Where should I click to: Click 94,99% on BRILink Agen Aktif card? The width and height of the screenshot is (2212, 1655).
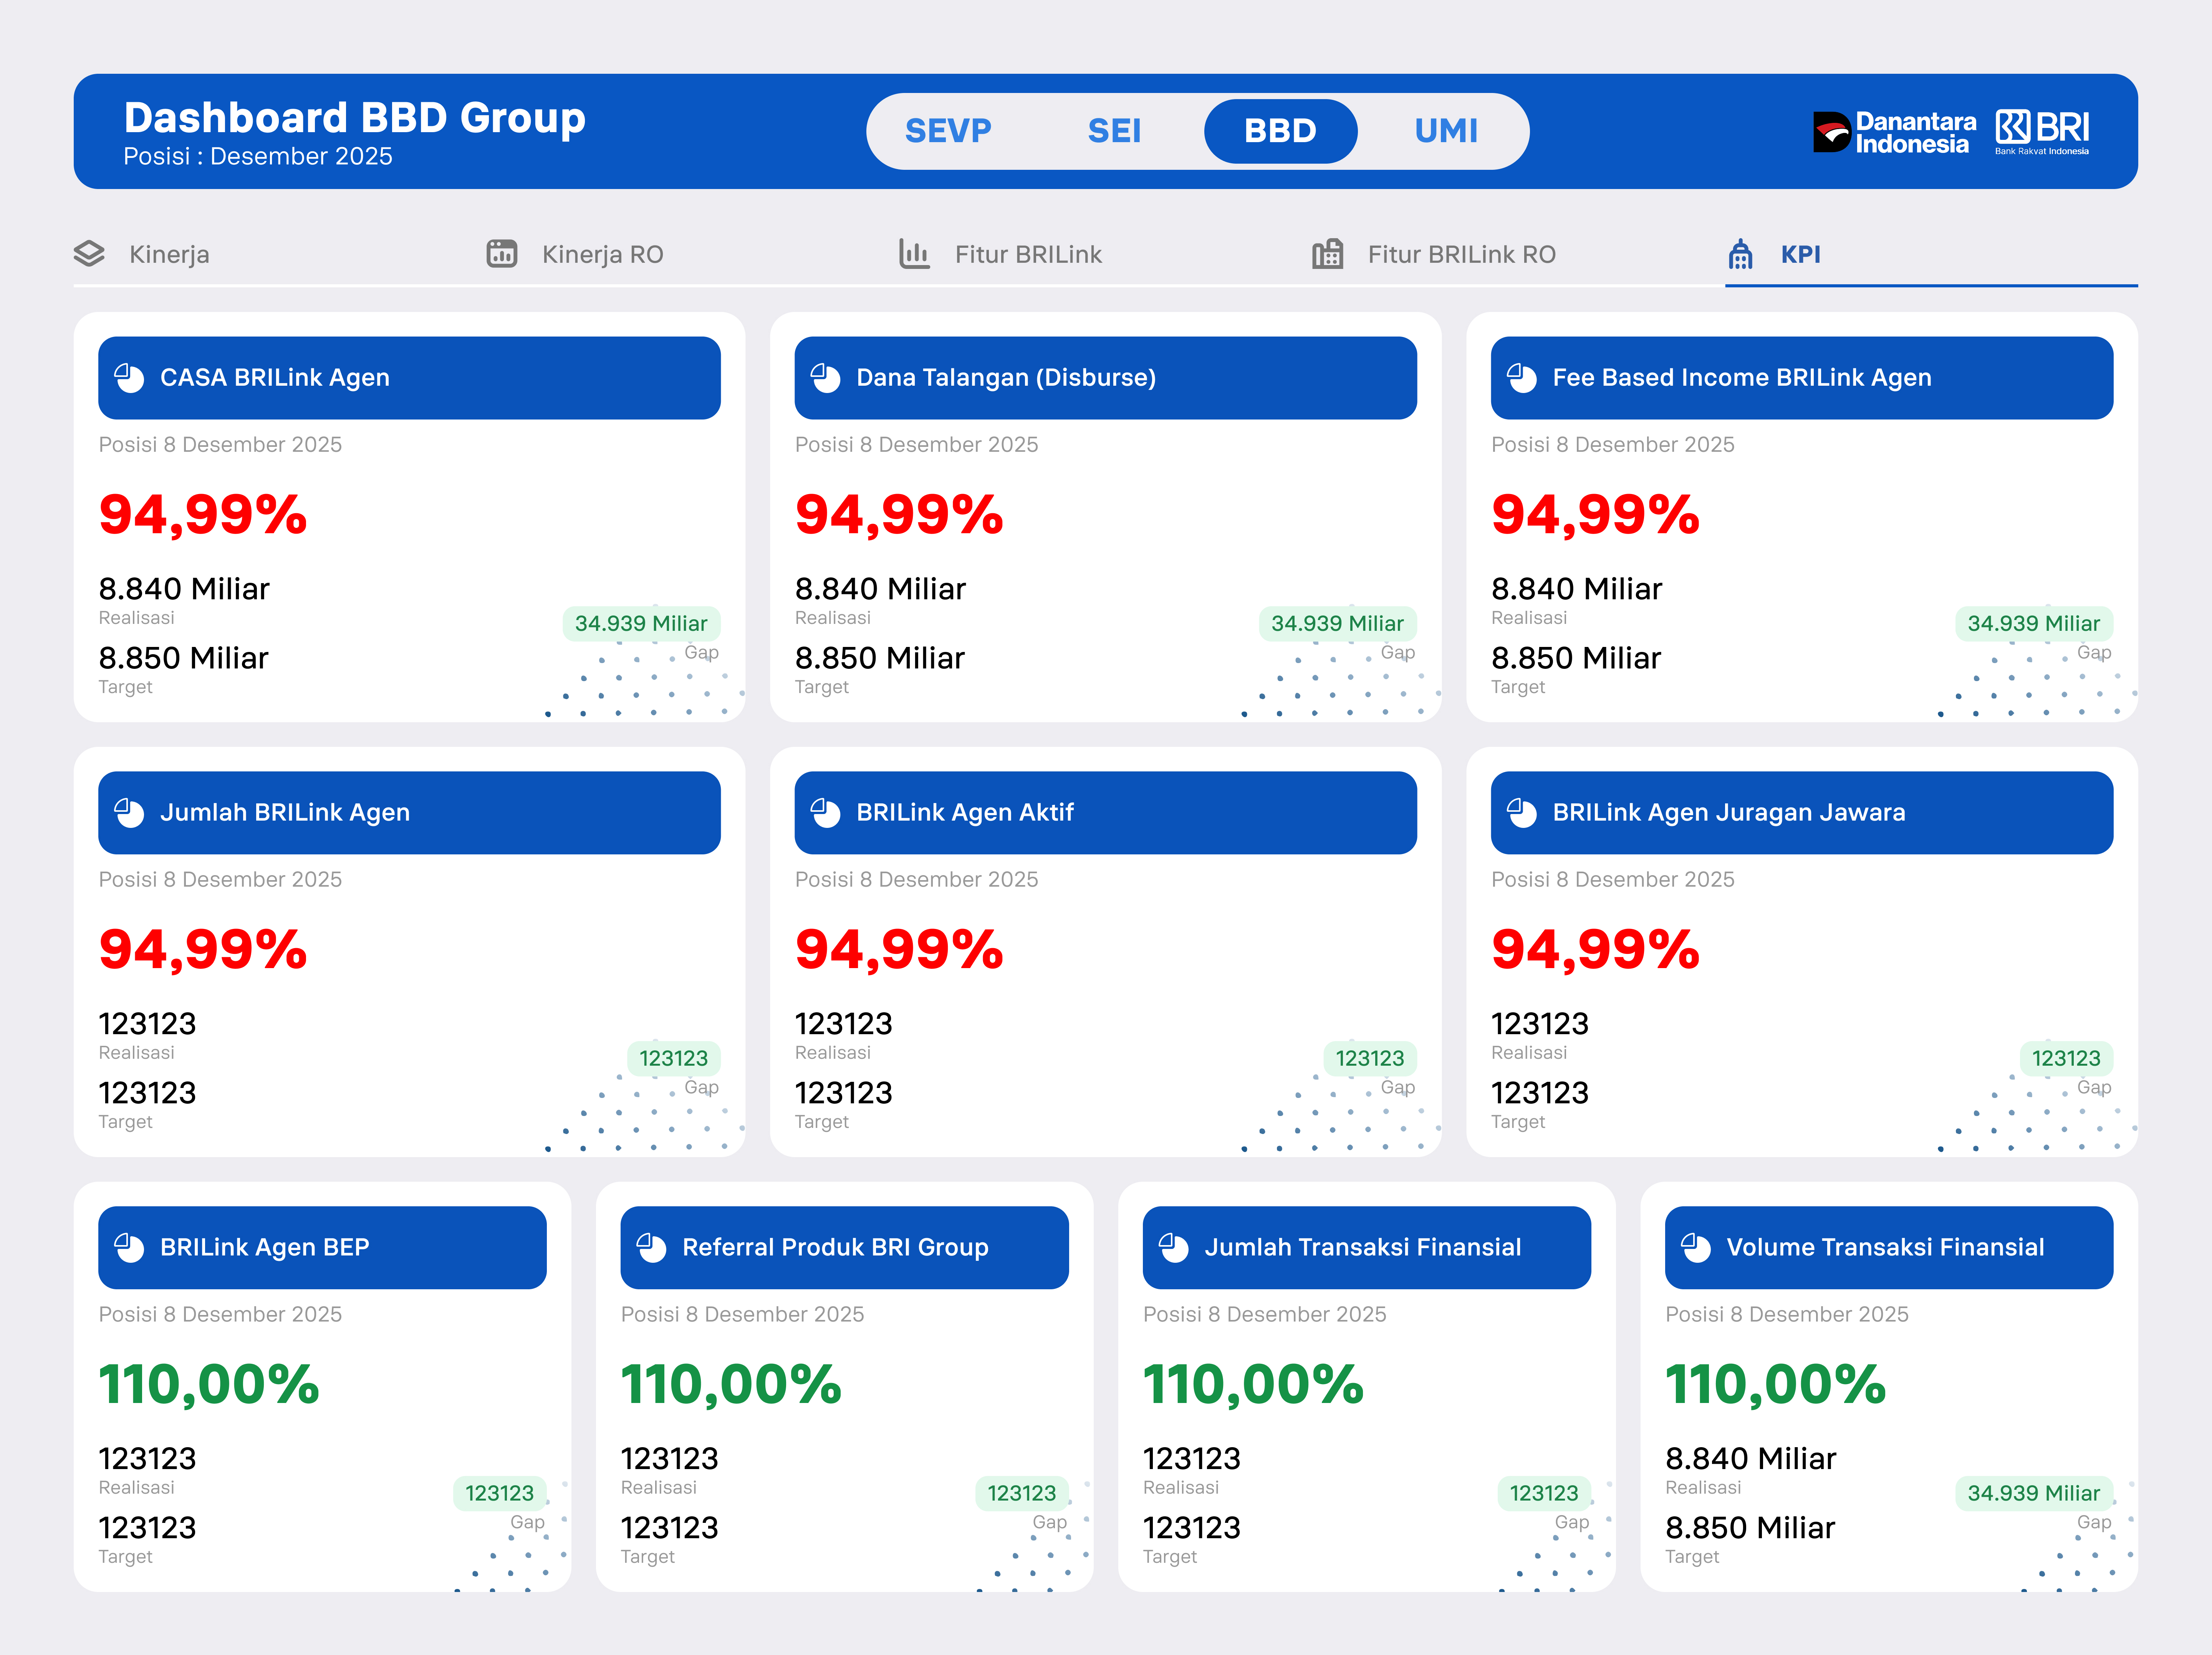click(899, 950)
